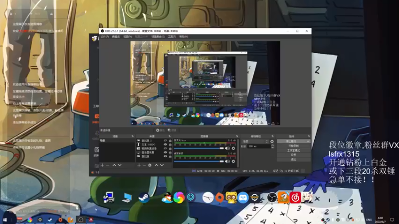Pop out the 场景 dock panel
The width and height of the screenshot is (399, 224).
click(x=133, y=136)
